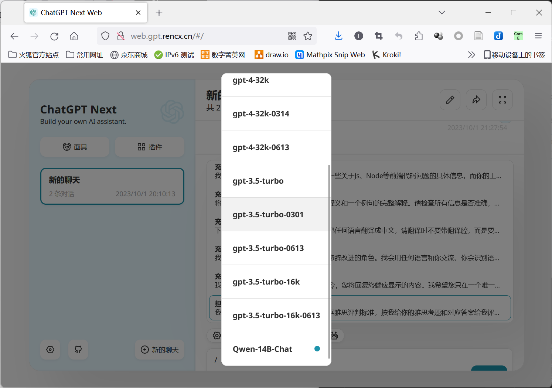
Task: Start a 新的聊天 with plus button
Action: pos(160,350)
